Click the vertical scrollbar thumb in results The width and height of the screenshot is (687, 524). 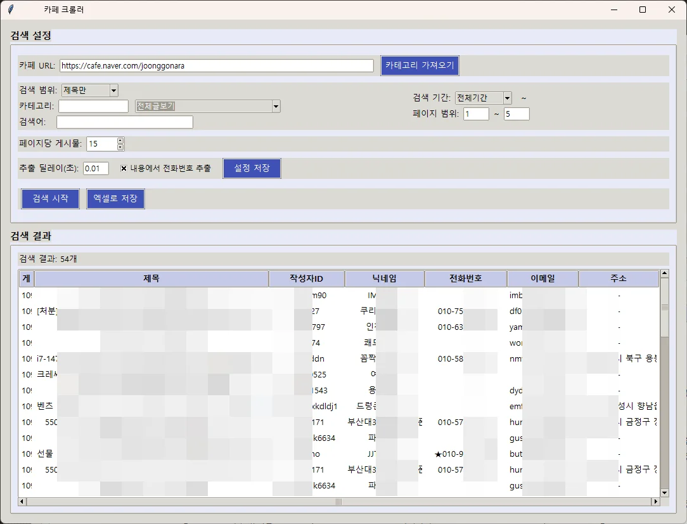point(664,308)
